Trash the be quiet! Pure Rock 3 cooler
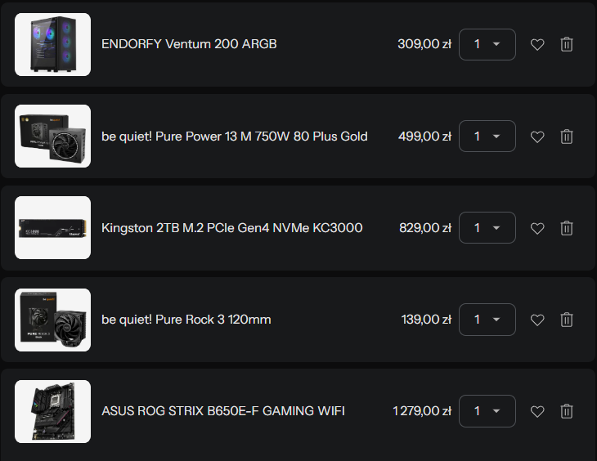This screenshot has width=597, height=461. (567, 320)
